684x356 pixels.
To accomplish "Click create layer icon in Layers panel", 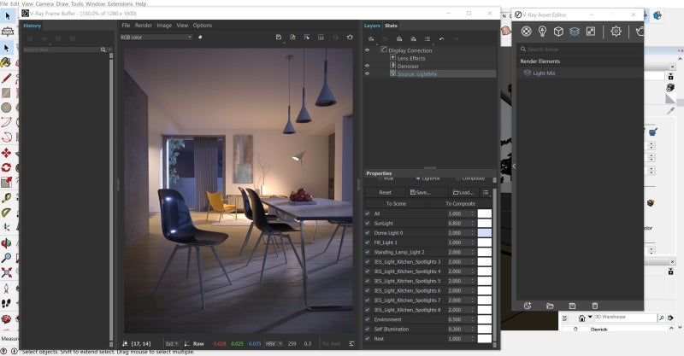I will (371, 39).
